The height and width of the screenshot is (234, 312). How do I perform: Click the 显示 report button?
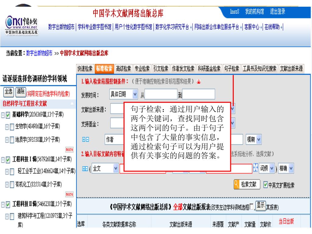[261, 205]
